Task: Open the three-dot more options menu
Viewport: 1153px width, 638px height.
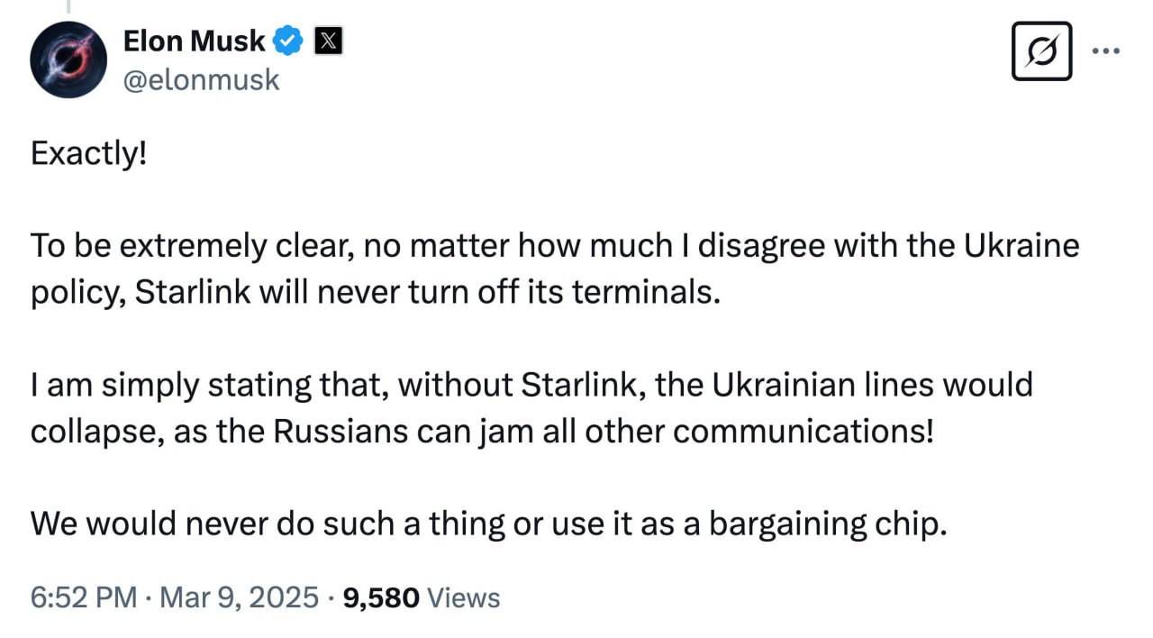Action: coord(1105,51)
